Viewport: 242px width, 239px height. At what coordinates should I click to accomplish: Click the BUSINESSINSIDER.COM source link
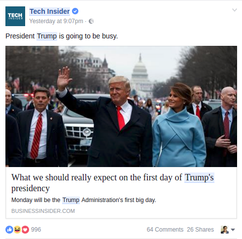[43, 211]
